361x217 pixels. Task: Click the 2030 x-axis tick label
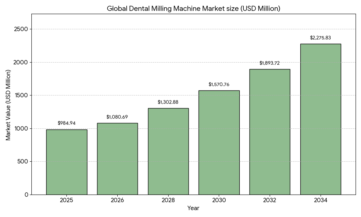tap(219, 200)
